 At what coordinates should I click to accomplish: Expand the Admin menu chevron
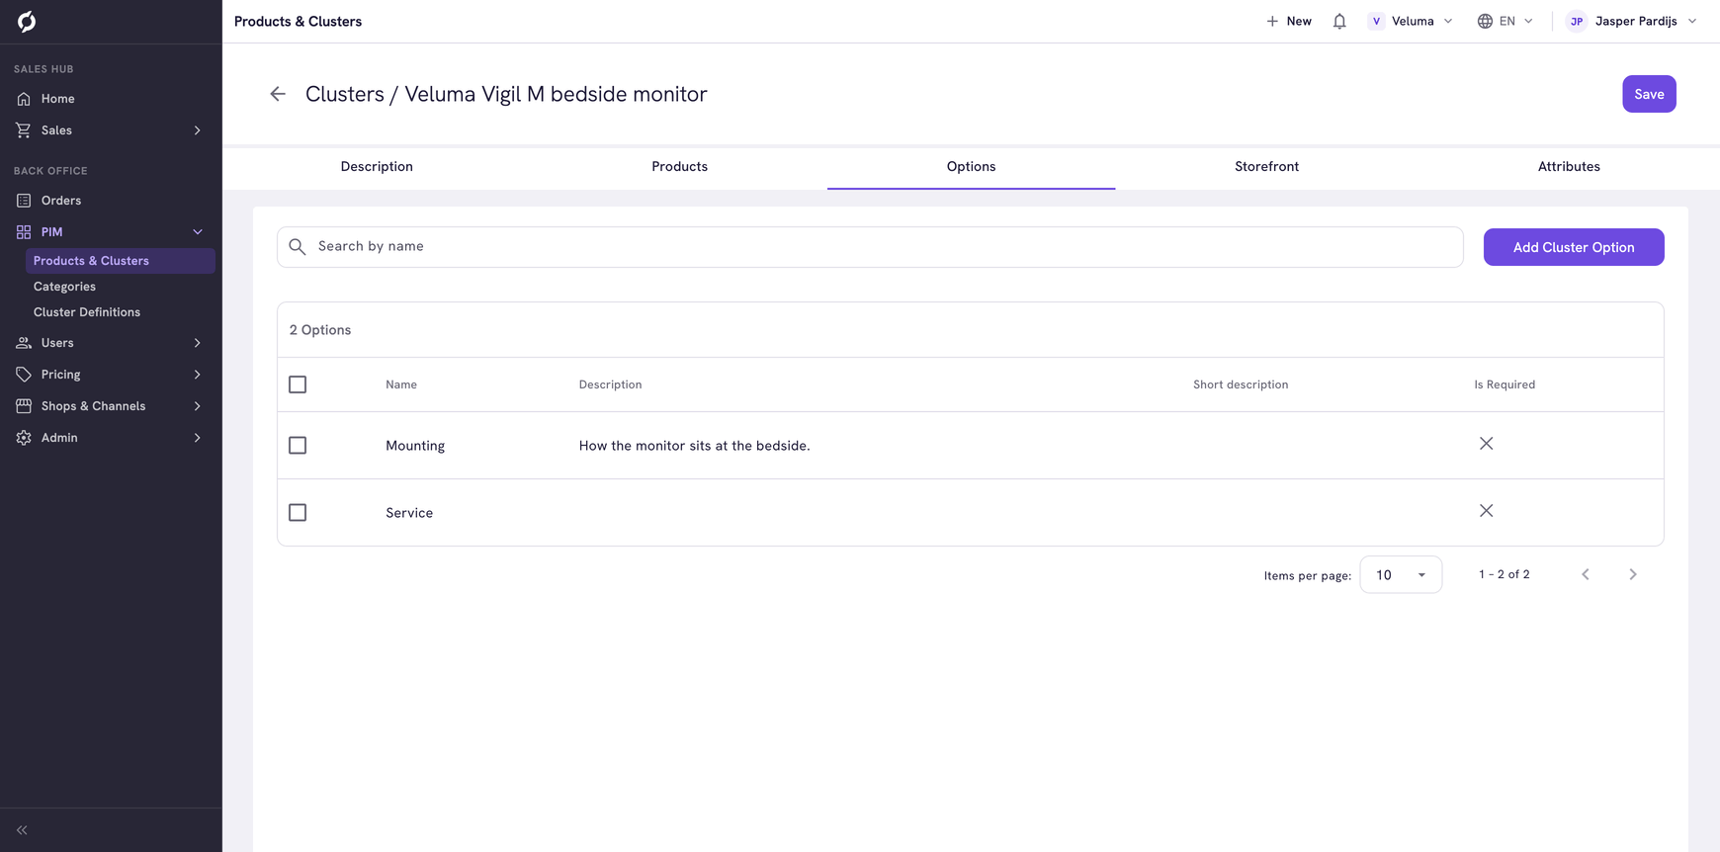pos(198,438)
